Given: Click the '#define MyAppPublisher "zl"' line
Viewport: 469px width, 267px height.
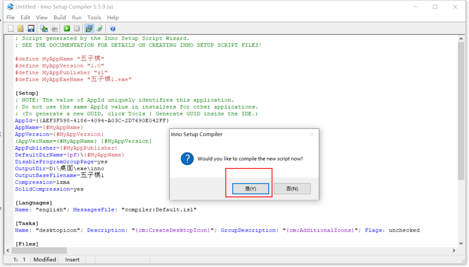Looking at the screenshot, I should (61, 73).
